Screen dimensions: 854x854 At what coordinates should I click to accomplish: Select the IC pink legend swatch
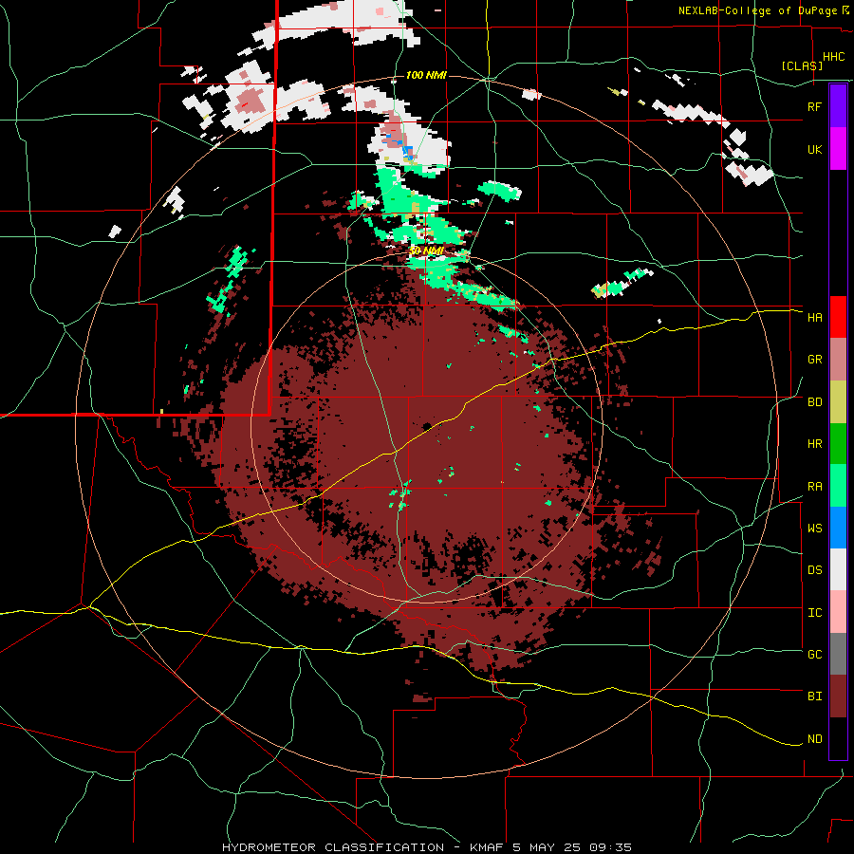coord(838,612)
